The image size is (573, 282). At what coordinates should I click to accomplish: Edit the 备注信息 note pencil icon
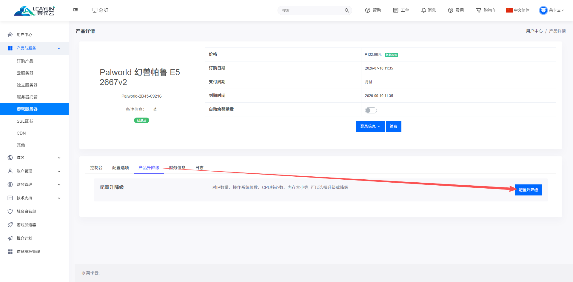(x=155, y=109)
